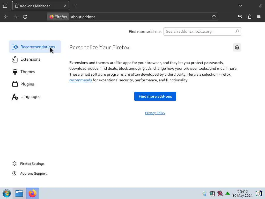Click the show desktop icon at taskbar end
This screenshot has height=199, width=265.
(x=259, y=193)
